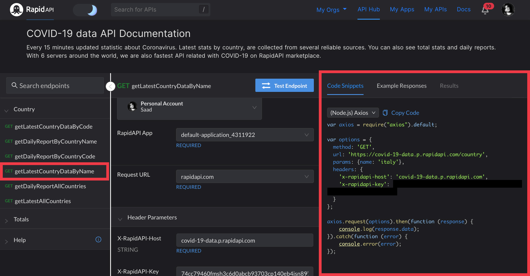Select getDailyReportByCountryName endpoint
Screen dimensions: 530x276
point(55,141)
